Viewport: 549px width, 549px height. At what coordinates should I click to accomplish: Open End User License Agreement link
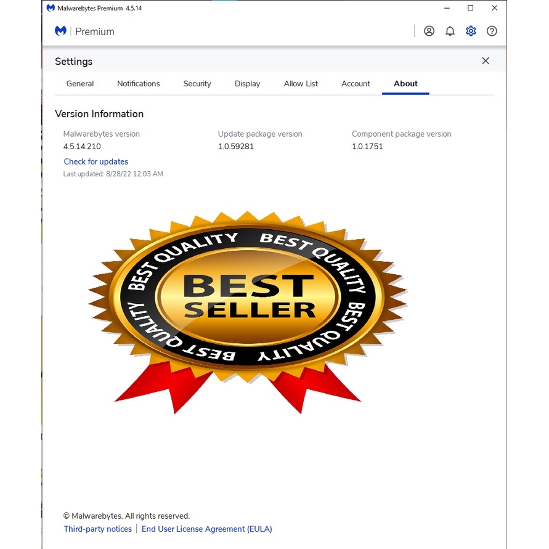click(x=206, y=529)
